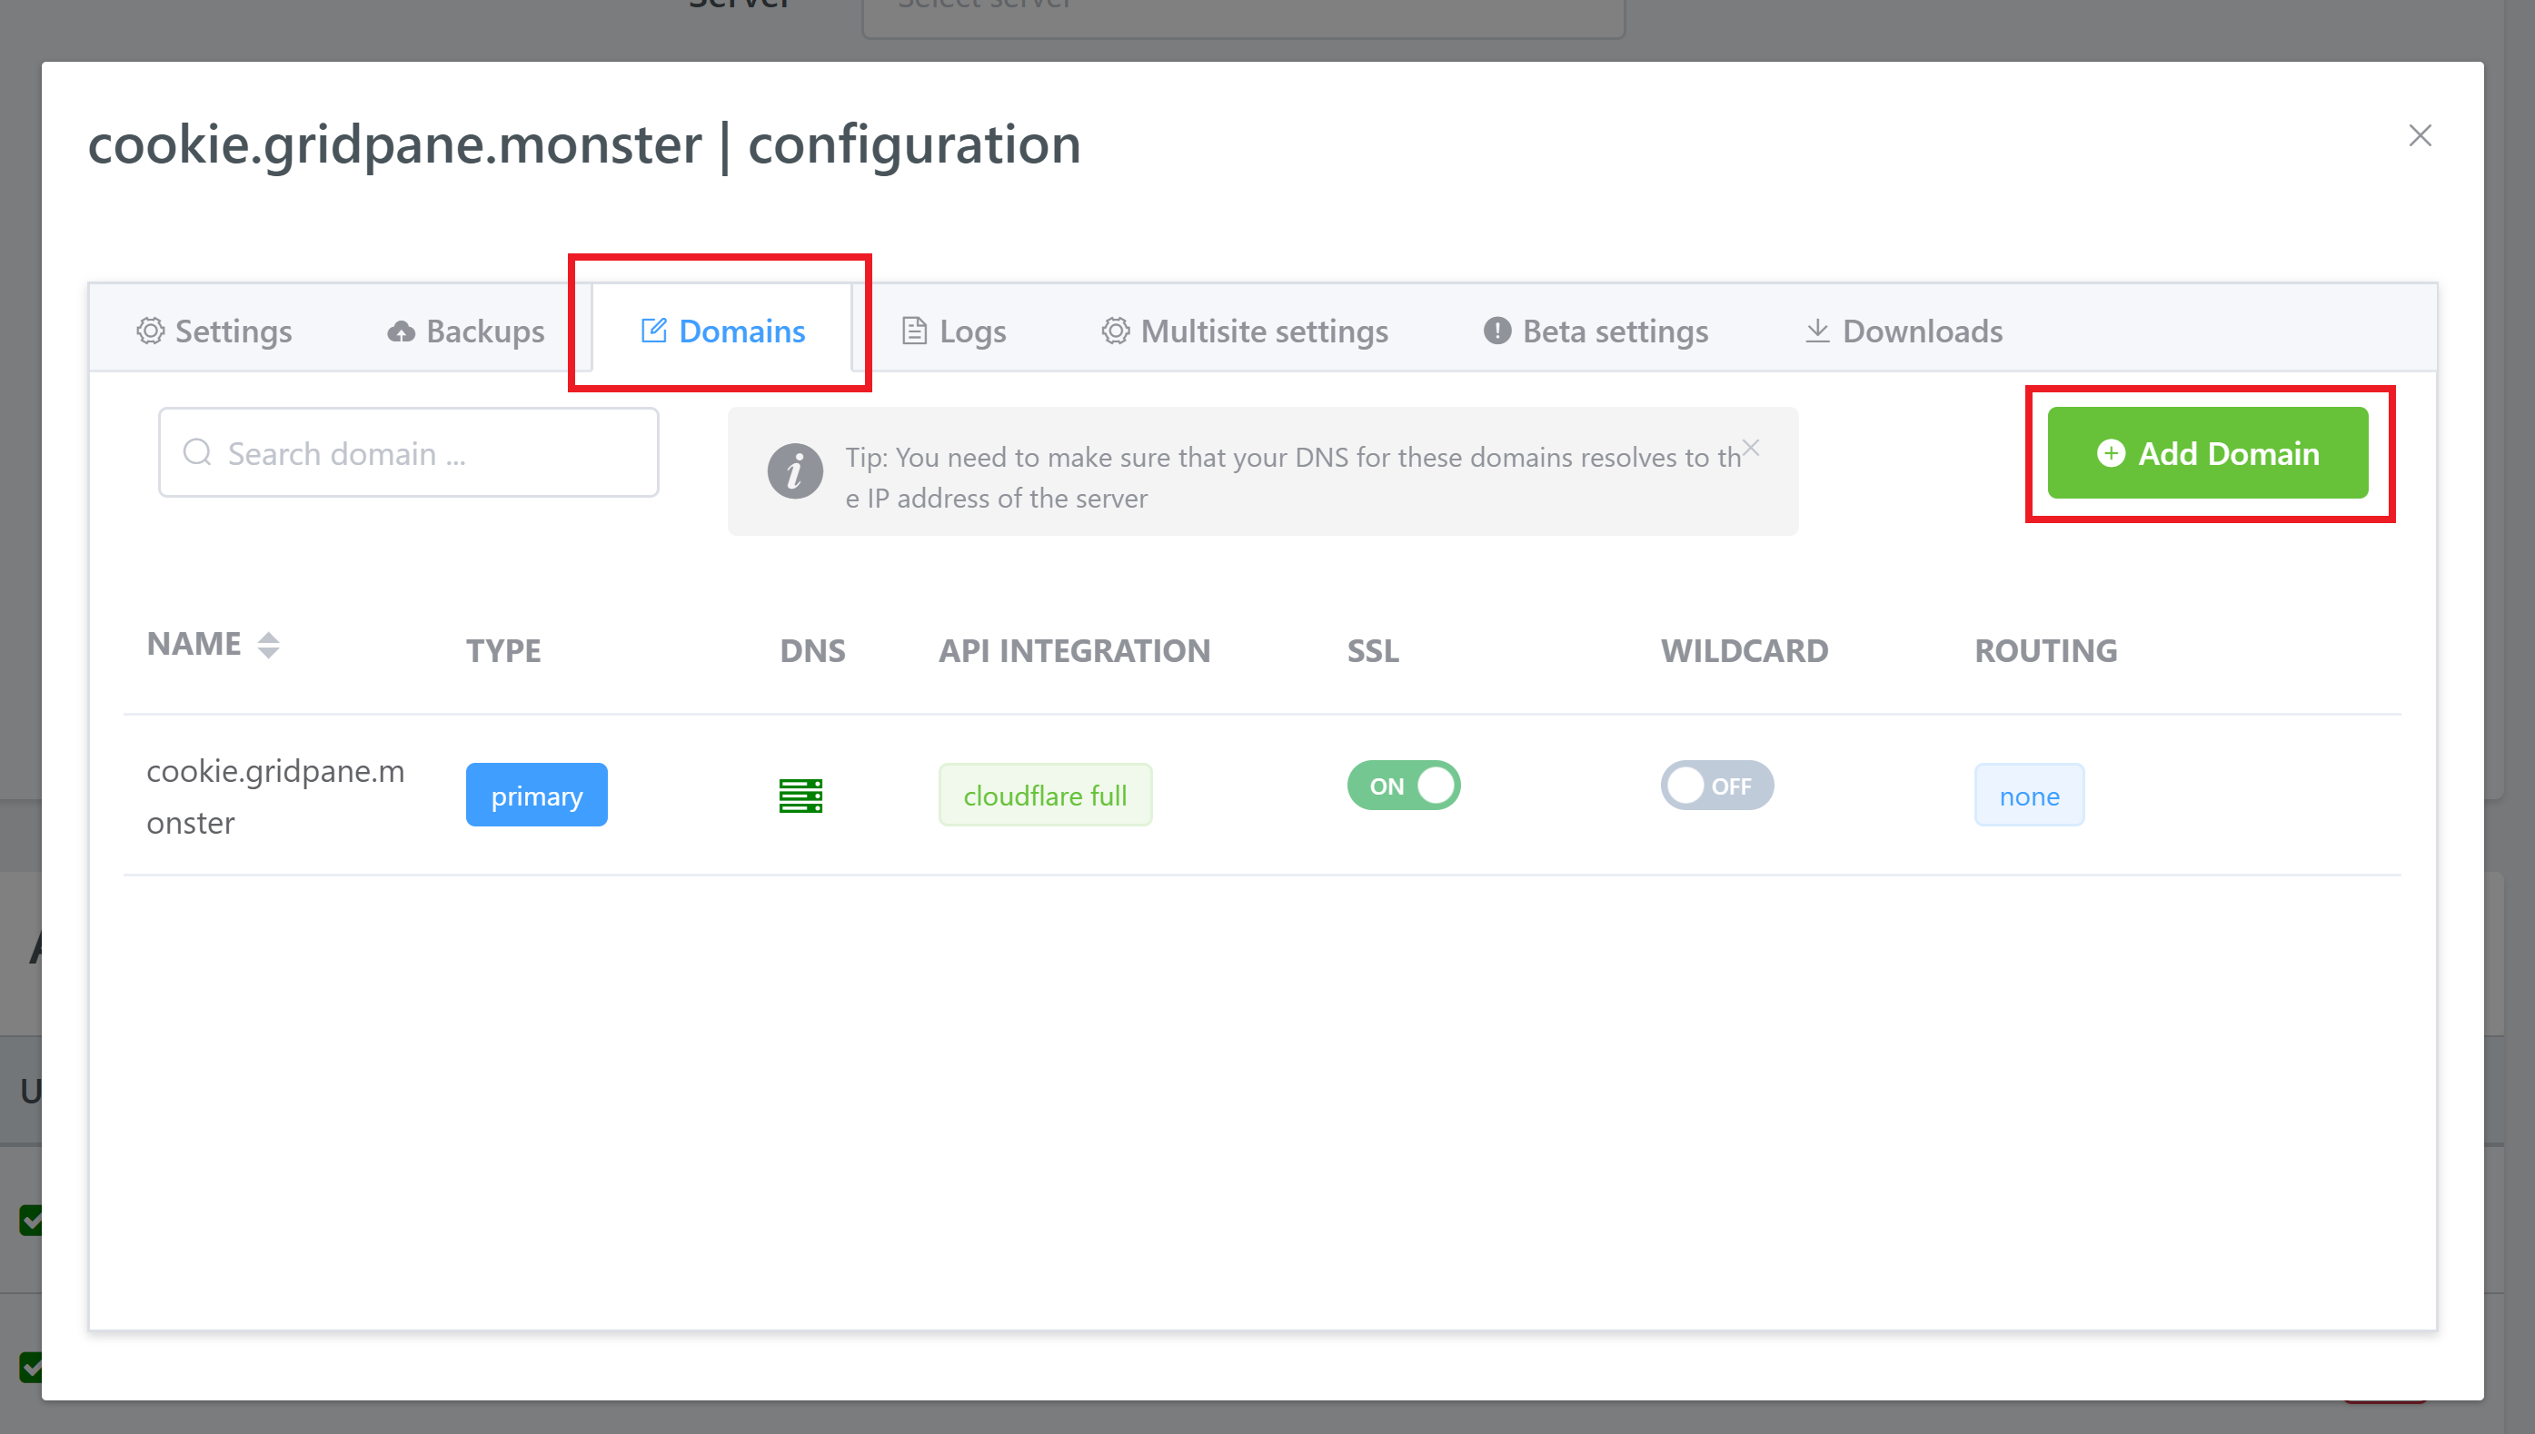Click the multisite settings gear icon
2535x1434 pixels.
(x=1116, y=331)
